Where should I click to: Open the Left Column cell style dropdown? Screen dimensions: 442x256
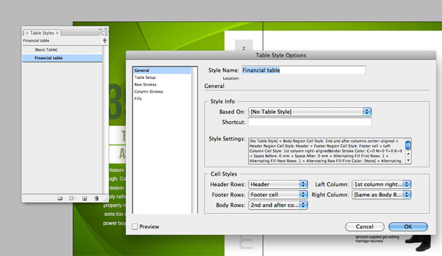click(x=381, y=184)
